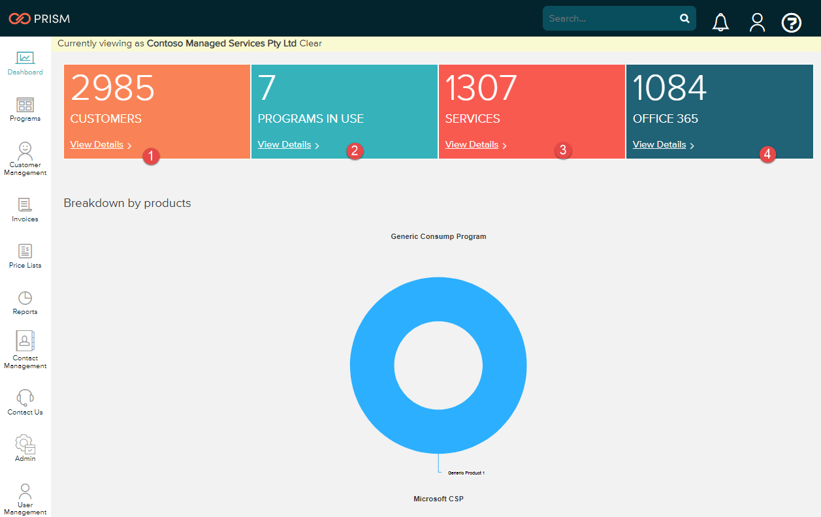The height and width of the screenshot is (517, 821).
Task: Click the Contact Us headset icon
Action: 25,398
